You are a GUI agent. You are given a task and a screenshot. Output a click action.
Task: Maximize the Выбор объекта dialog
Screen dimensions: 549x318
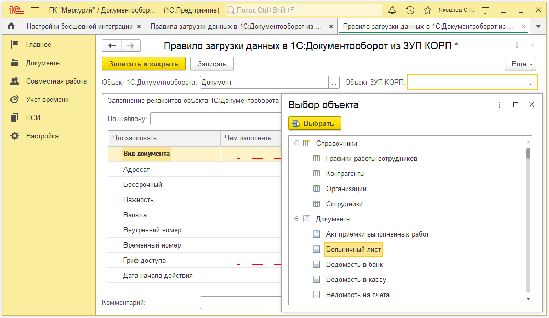point(516,104)
